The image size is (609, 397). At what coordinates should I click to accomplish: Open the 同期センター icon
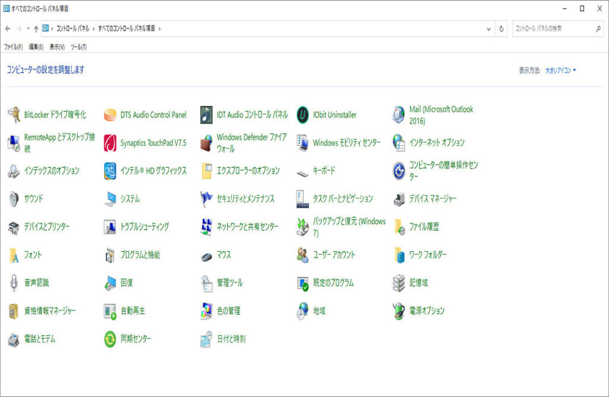[110, 339]
